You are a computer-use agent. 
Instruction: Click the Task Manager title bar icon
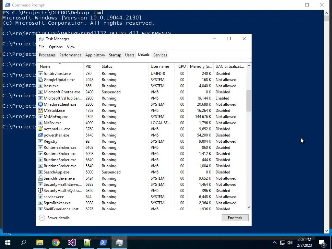point(41,39)
